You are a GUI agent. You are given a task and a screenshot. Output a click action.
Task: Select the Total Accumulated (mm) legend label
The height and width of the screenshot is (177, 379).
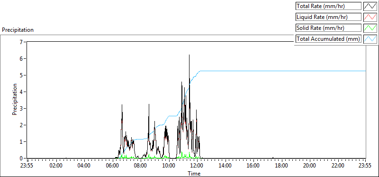click(328, 39)
